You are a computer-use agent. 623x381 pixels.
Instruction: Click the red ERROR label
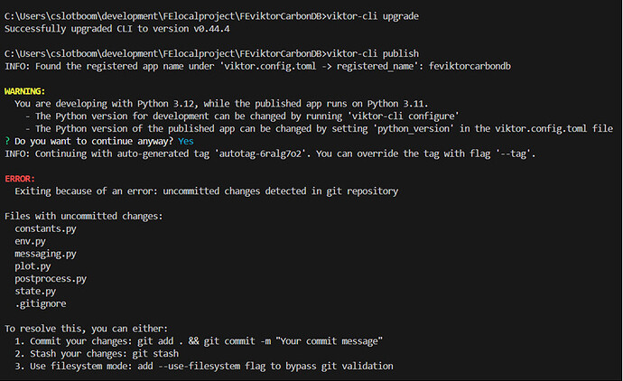point(22,179)
